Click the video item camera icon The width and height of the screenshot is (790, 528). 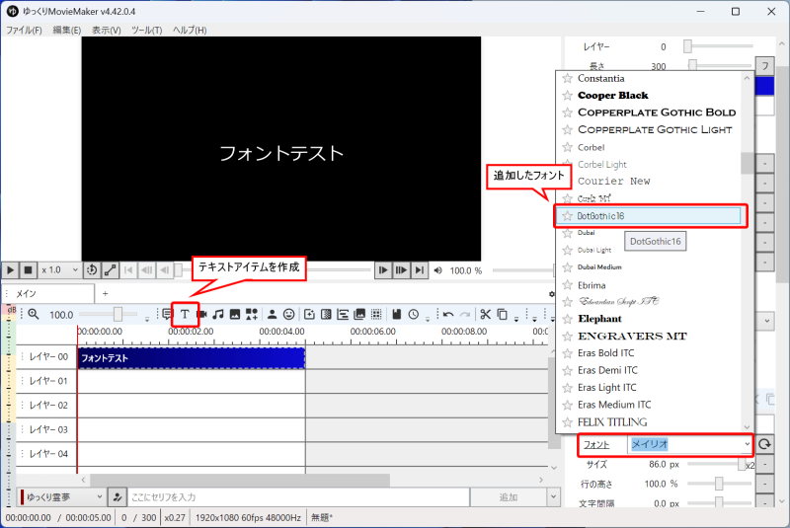click(x=201, y=314)
